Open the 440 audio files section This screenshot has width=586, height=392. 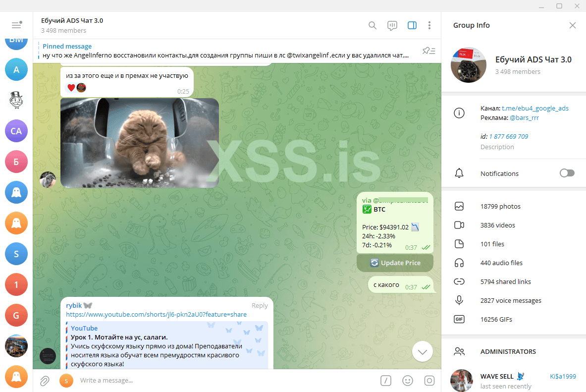click(x=514, y=263)
